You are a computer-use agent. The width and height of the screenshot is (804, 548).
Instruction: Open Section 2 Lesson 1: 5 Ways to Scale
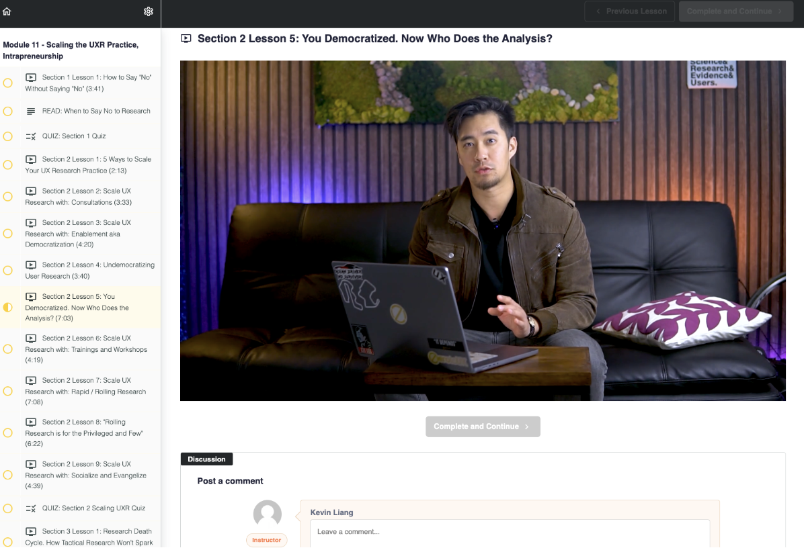pyautogui.click(x=81, y=165)
